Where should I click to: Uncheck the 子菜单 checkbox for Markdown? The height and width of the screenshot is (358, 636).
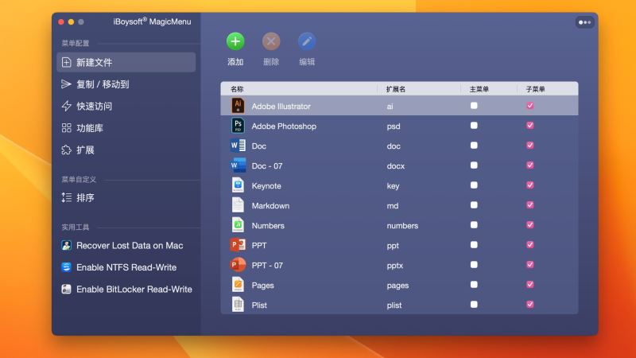coord(529,205)
